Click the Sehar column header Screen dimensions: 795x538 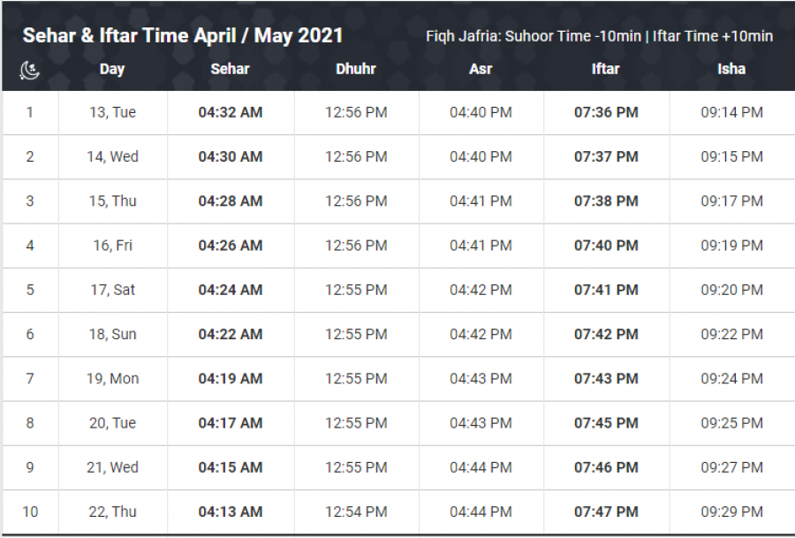pyautogui.click(x=230, y=69)
